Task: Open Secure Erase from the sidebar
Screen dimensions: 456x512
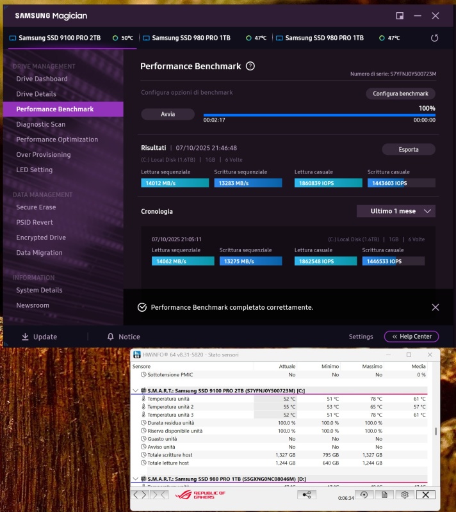Action: pos(36,207)
